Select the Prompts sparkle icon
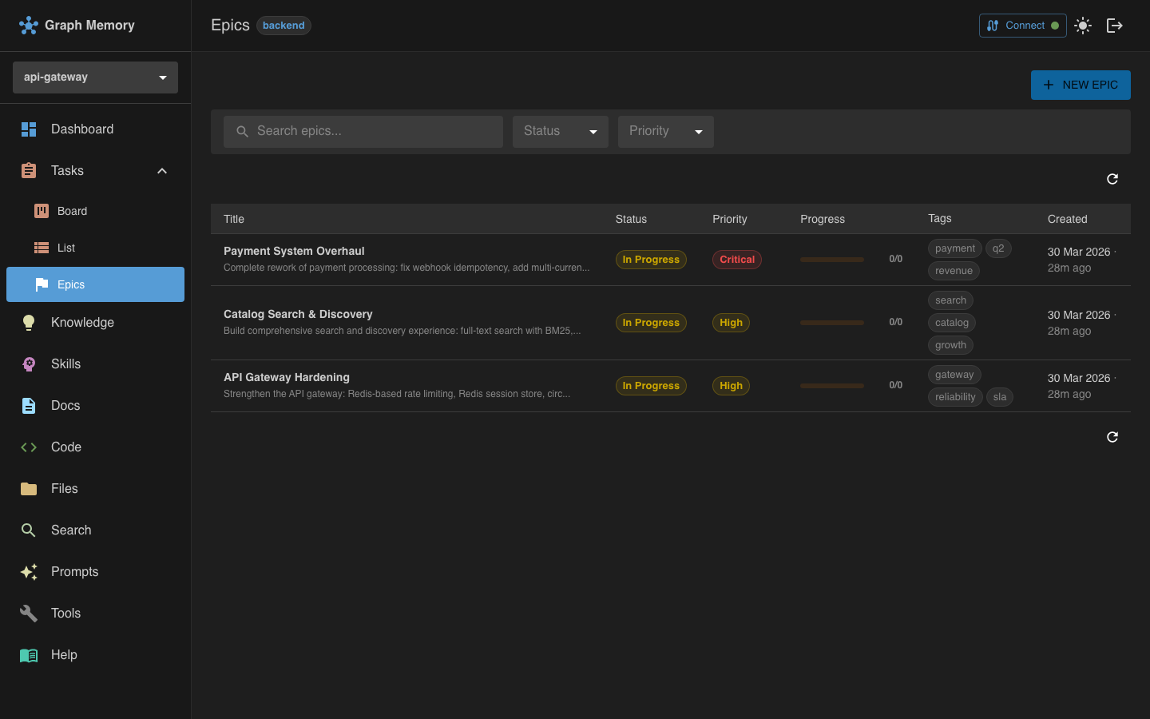This screenshot has height=719, width=1150. (28, 571)
